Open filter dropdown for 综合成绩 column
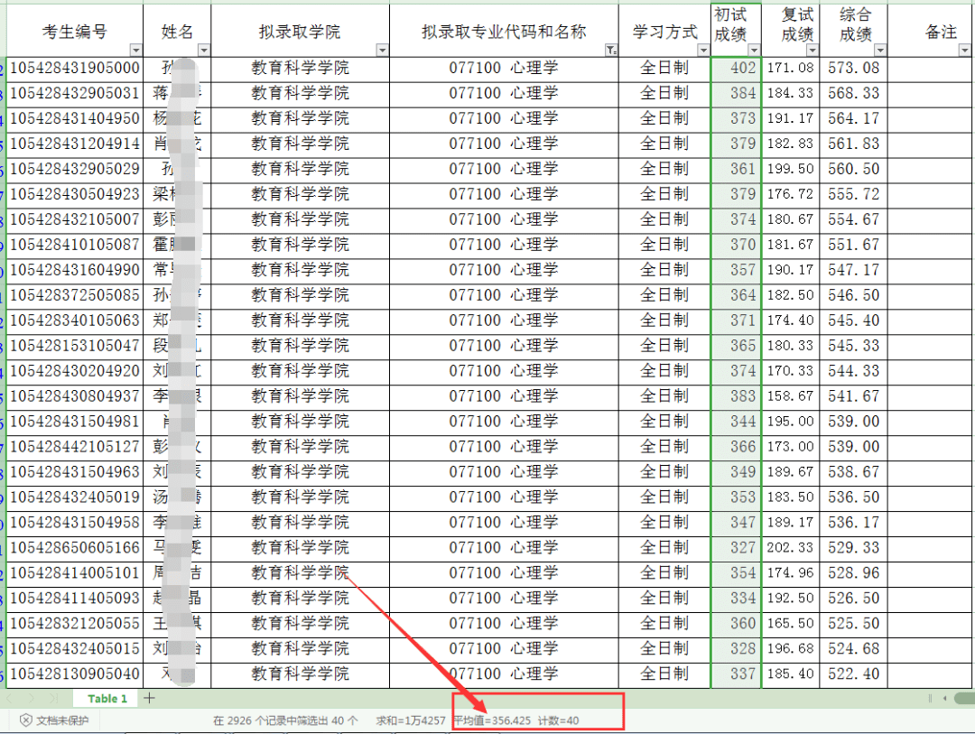 tap(880, 50)
